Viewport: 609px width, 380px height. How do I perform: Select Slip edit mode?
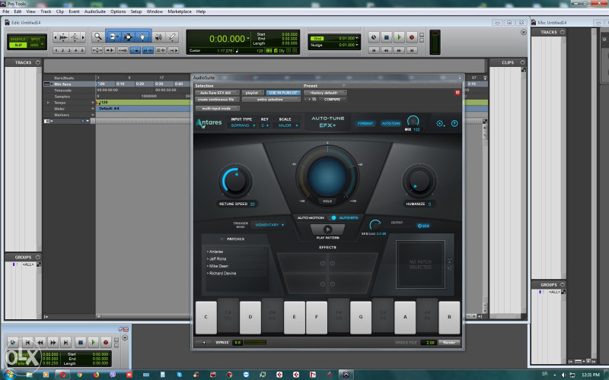[18, 45]
